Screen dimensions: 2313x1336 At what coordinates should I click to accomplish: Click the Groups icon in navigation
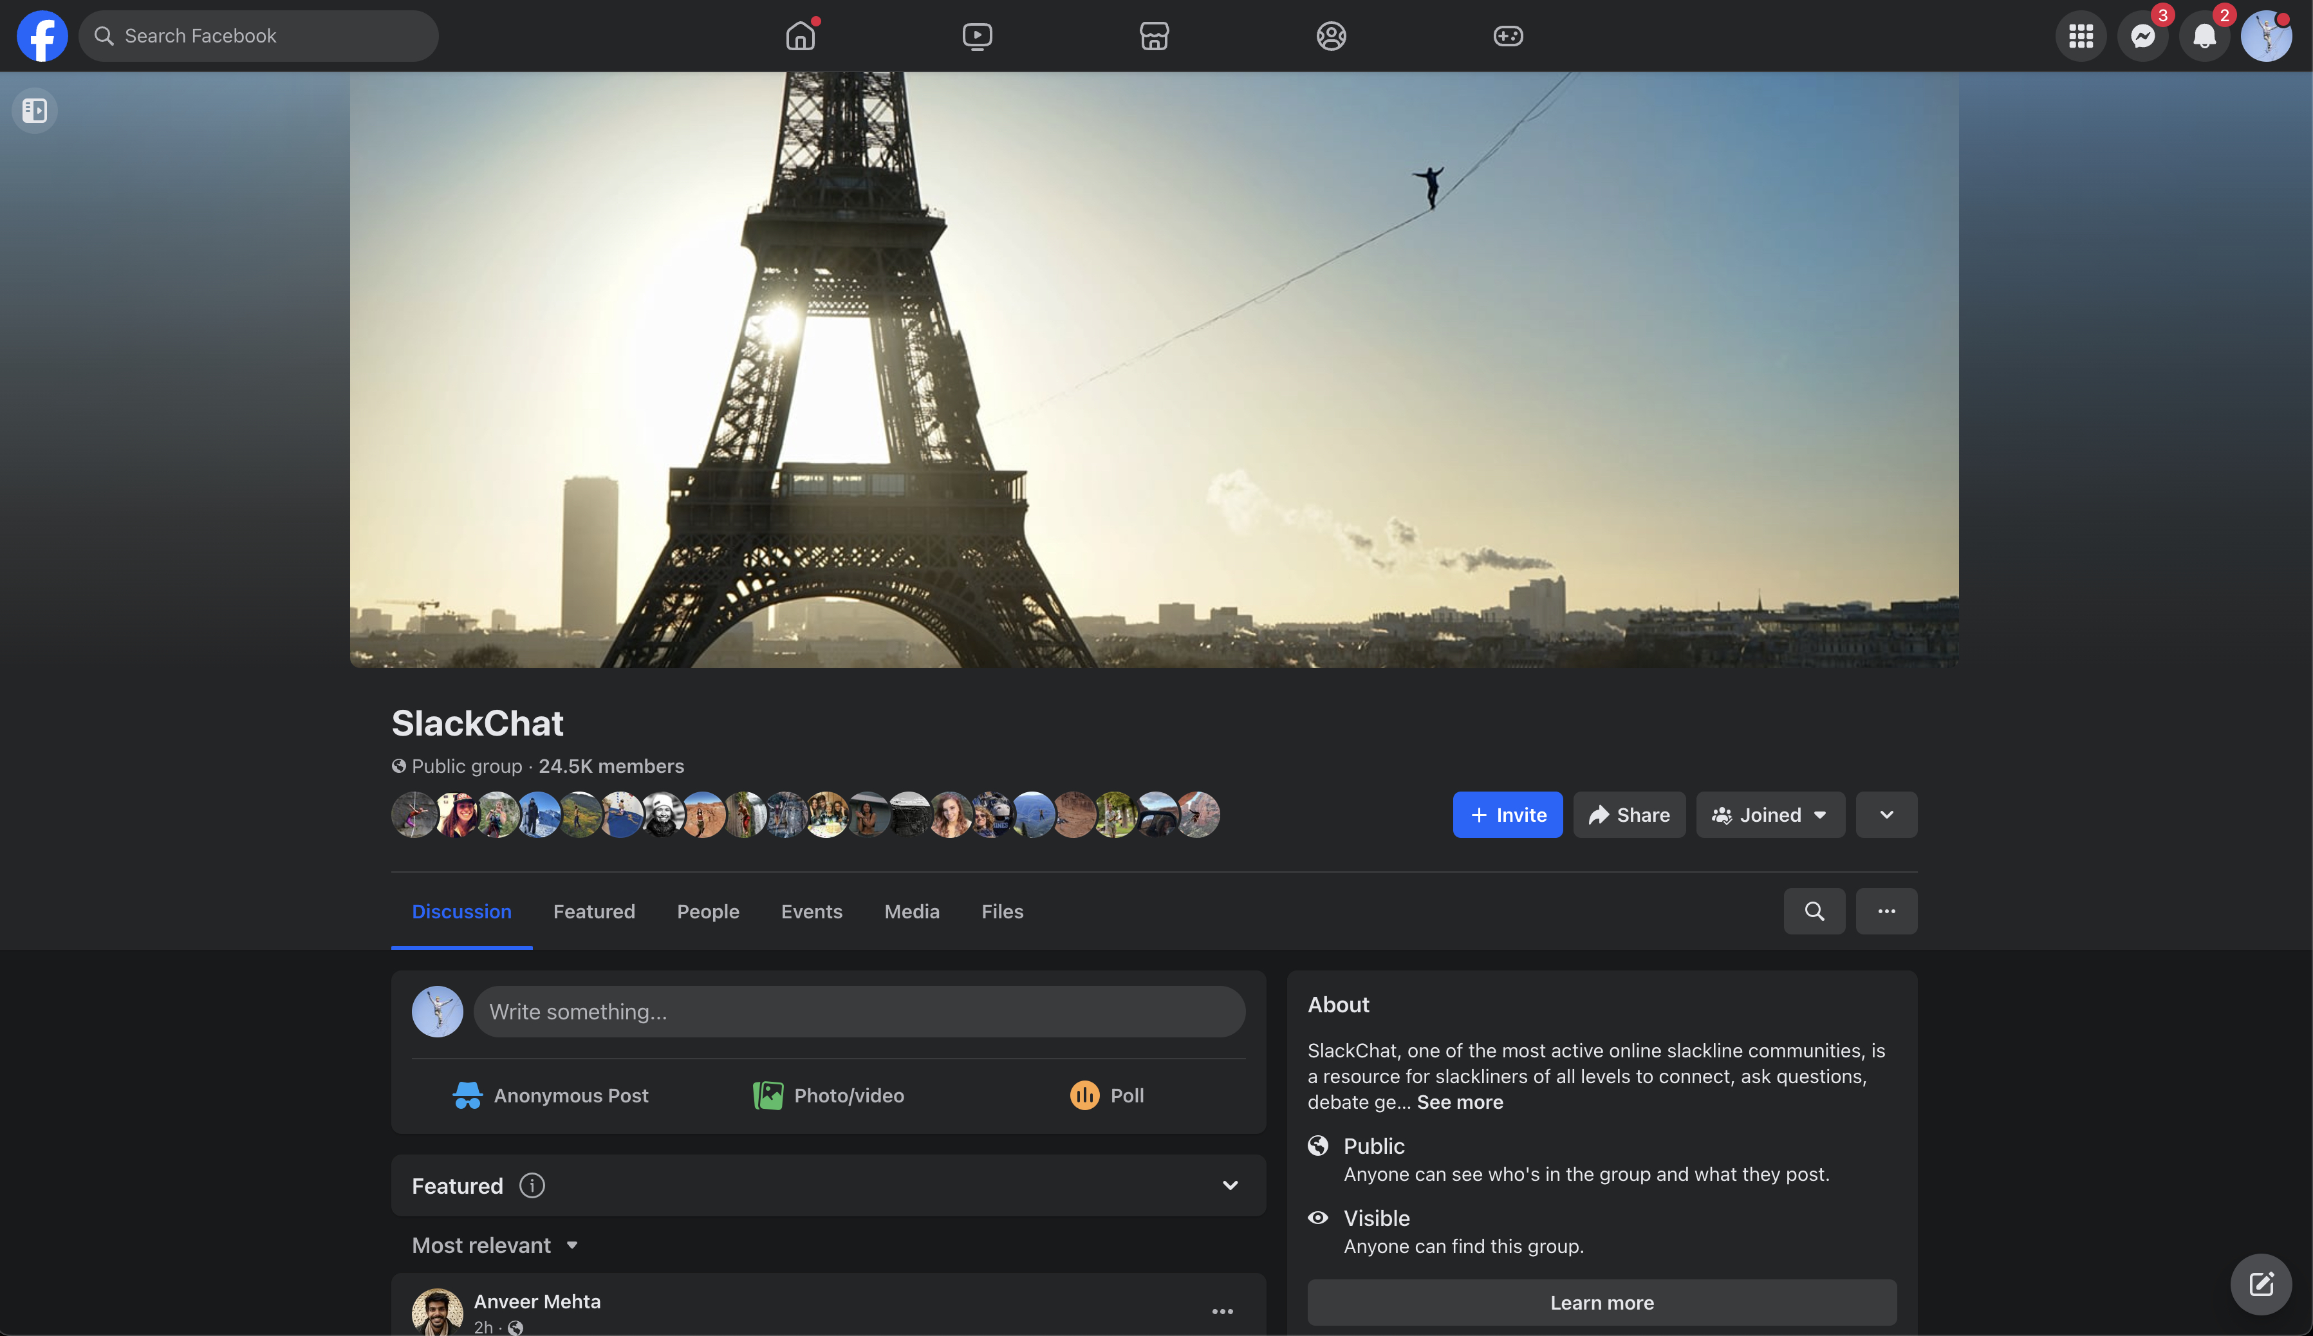coord(1330,36)
